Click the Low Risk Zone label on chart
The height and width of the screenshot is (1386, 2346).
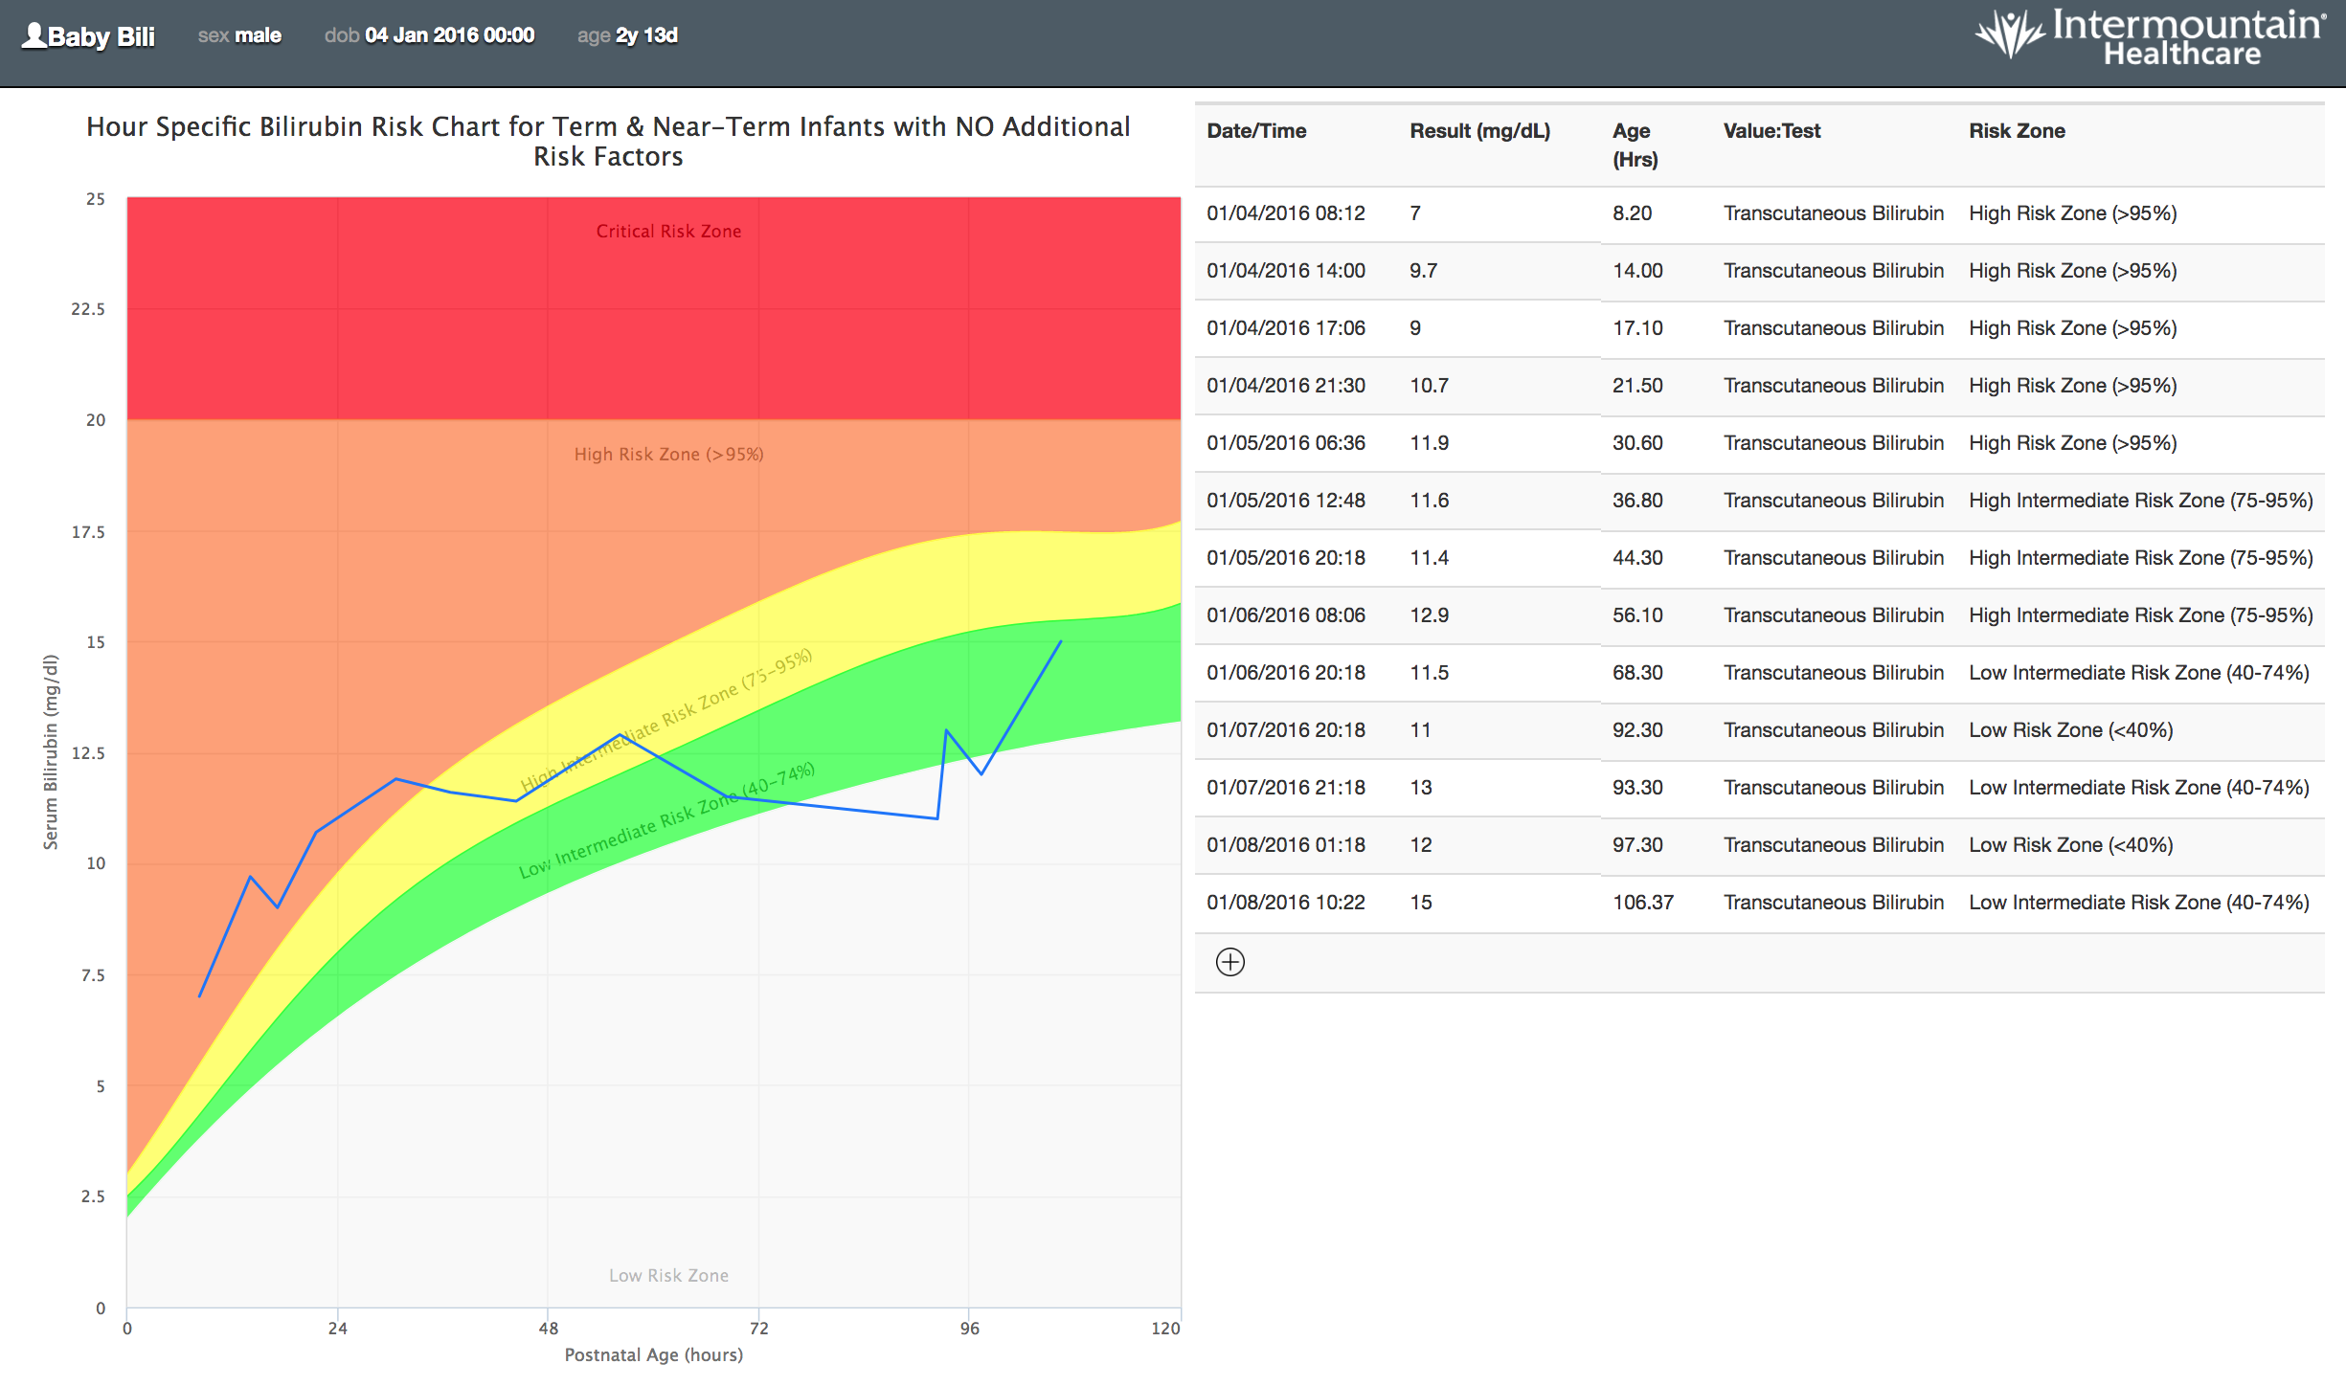pos(668,1276)
